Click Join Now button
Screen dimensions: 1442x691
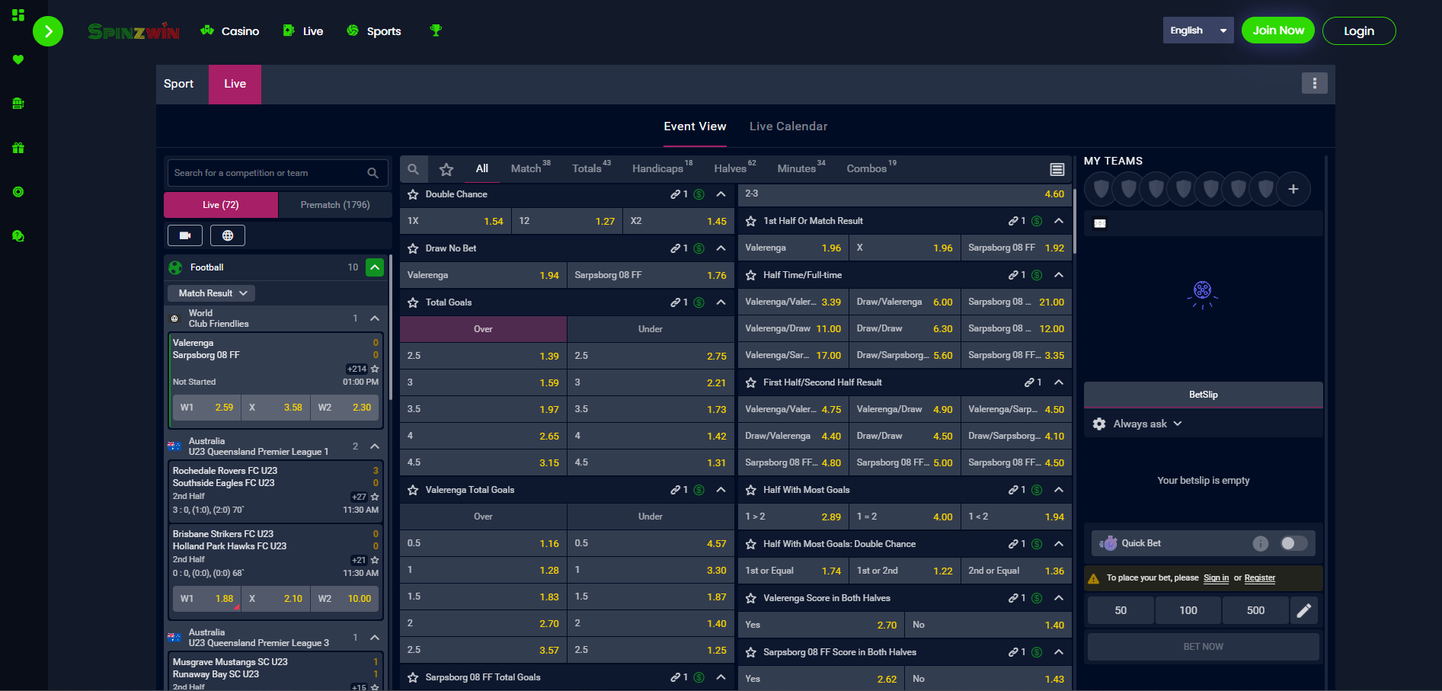1278,30
